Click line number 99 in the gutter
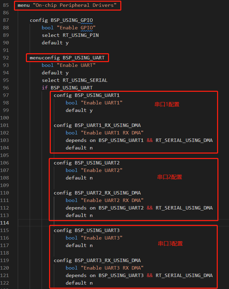229x289 pixels. coord(6,110)
